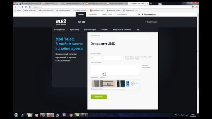
Task: Click the operator code field after +7
Action: (x=97, y=58)
